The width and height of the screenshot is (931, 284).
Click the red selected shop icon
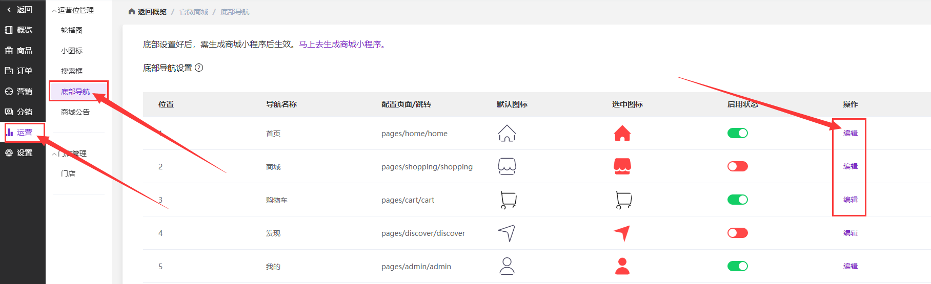coord(622,166)
